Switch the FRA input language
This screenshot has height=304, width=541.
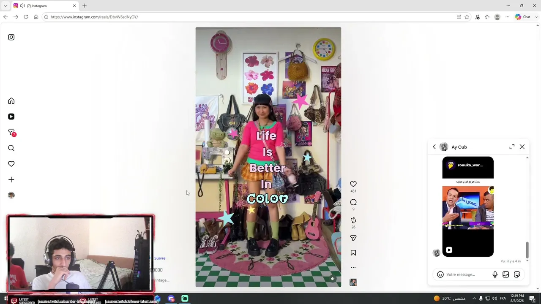pos(503,299)
